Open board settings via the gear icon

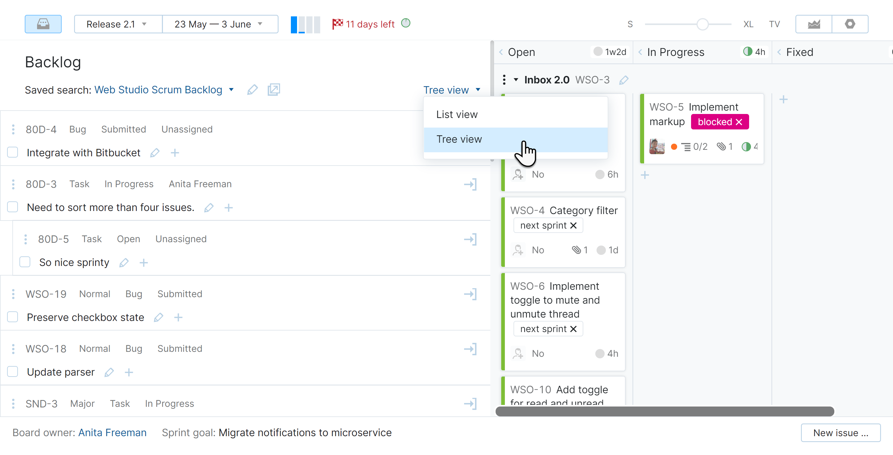(x=850, y=24)
